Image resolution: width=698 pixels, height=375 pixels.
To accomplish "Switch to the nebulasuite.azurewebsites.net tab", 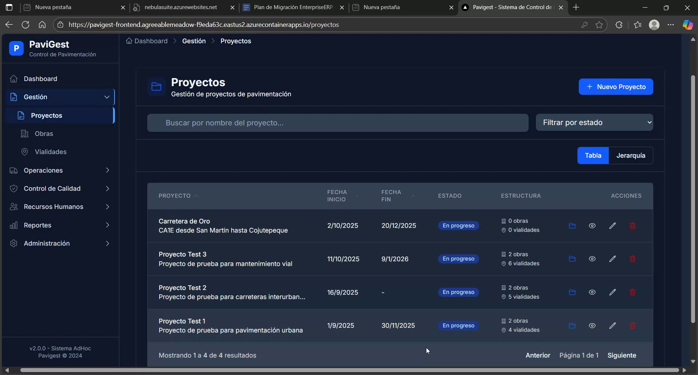I will (x=181, y=7).
